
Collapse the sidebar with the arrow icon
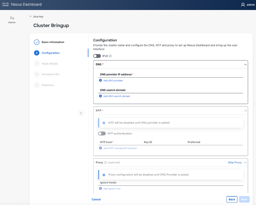point(81,113)
